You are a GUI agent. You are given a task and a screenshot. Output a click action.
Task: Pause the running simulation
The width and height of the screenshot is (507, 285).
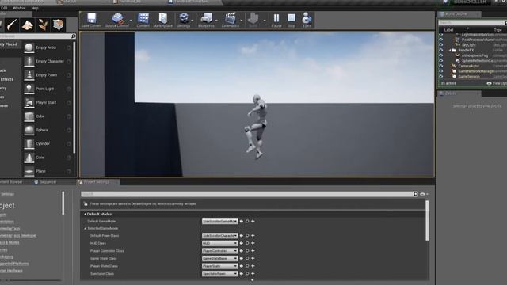(276, 20)
